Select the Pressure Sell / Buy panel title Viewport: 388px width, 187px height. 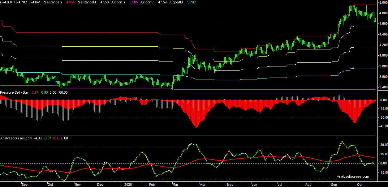15,92
